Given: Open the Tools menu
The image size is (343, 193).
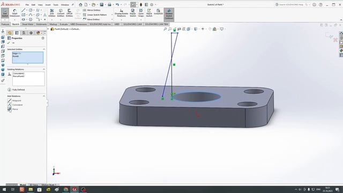Looking at the screenshot, I should coord(56,5).
